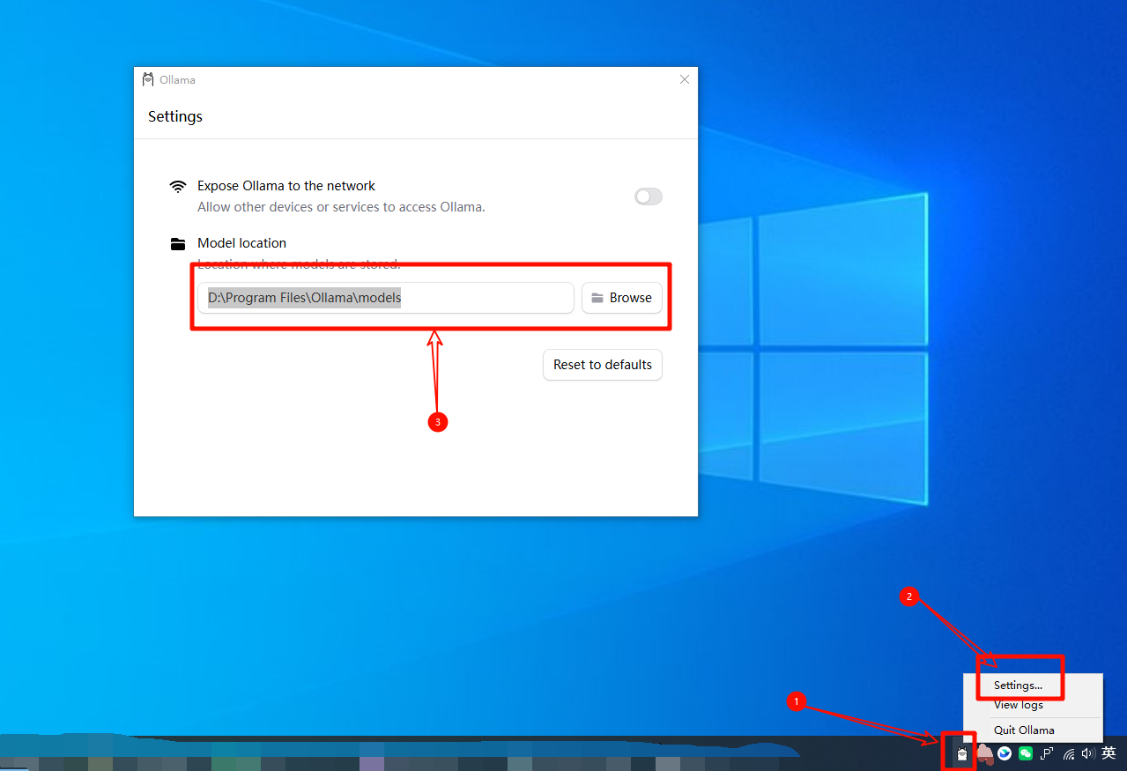Click the Wi-Fi icon beside Expose Ollama

(x=178, y=186)
